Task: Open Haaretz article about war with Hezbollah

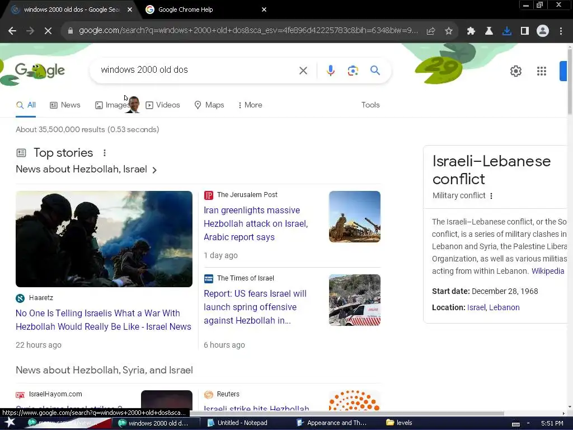Action: pyautogui.click(x=104, y=320)
